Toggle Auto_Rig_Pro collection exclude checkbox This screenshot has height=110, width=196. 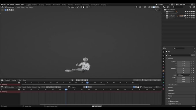(186, 16)
